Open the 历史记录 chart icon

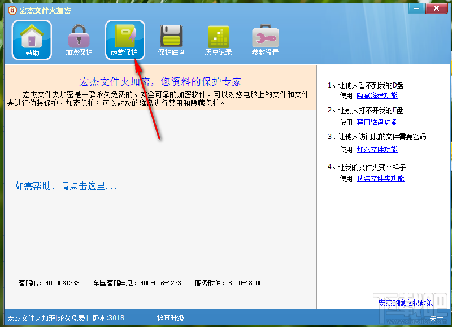(x=218, y=40)
